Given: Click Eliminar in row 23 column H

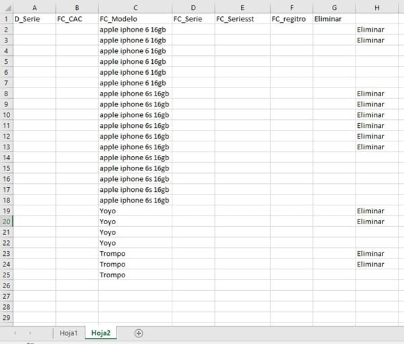Looking at the screenshot, I should point(377,254).
